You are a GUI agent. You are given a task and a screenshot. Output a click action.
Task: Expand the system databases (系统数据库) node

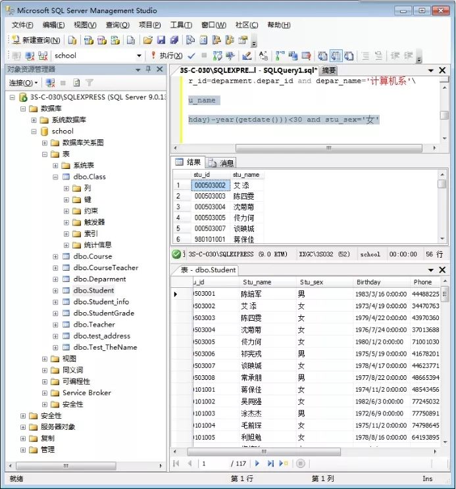tap(34, 120)
